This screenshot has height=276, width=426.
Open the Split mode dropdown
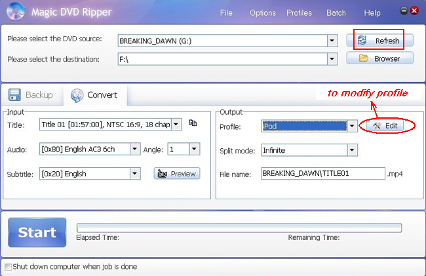[352, 150]
